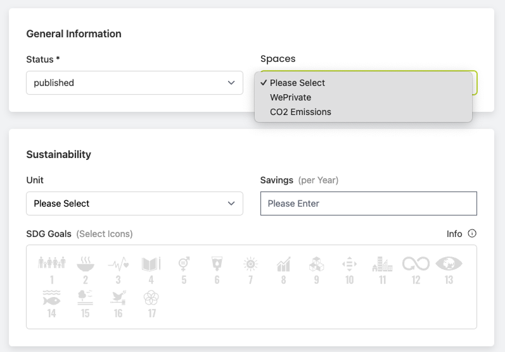The height and width of the screenshot is (352, 505).
Task: Click the Savings per Year input field
Action: click(x=368, y=203)
